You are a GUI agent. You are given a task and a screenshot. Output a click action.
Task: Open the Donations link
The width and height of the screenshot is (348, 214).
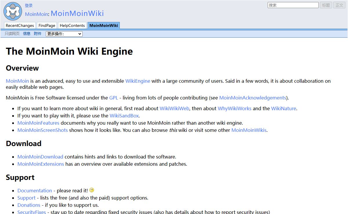pos(29,205)
